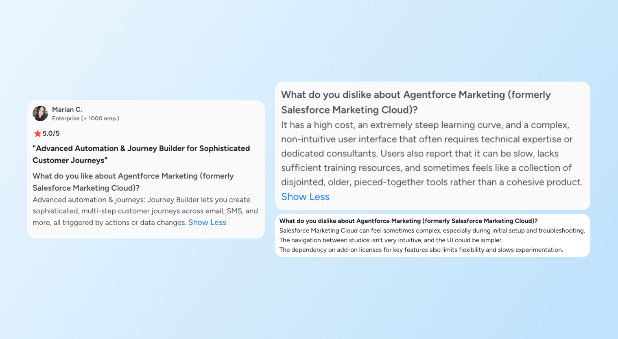Click the star next to the score
The height and width of the screenshot is (339, 618).
(36, 133)
